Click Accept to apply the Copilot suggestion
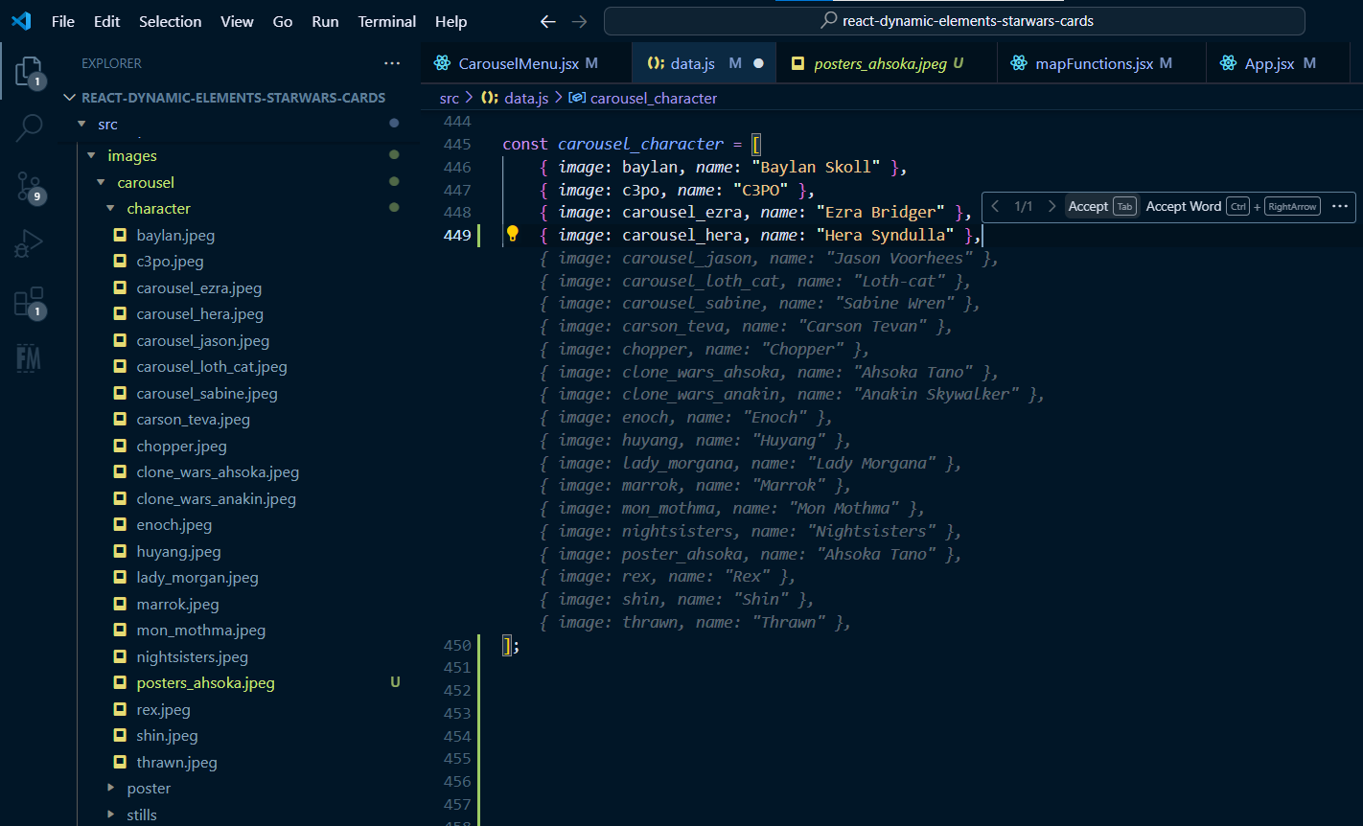The image size is (1363, 826). tap(1088, 206)
